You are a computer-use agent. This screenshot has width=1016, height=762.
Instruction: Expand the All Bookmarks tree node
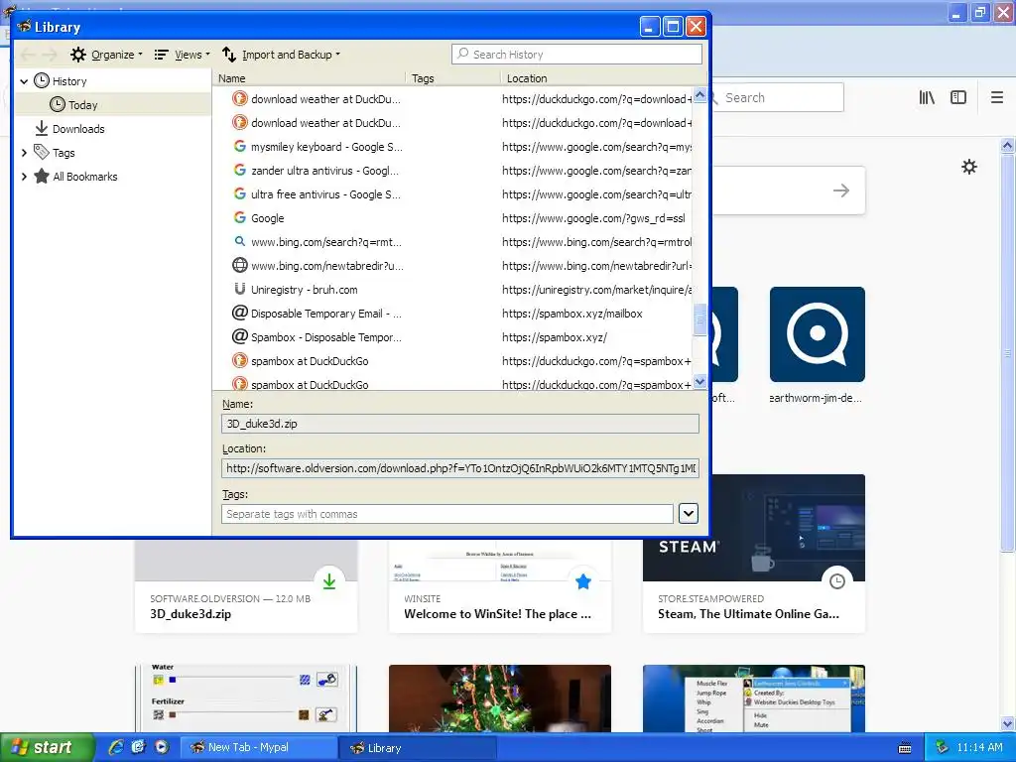tap(24, 177)
